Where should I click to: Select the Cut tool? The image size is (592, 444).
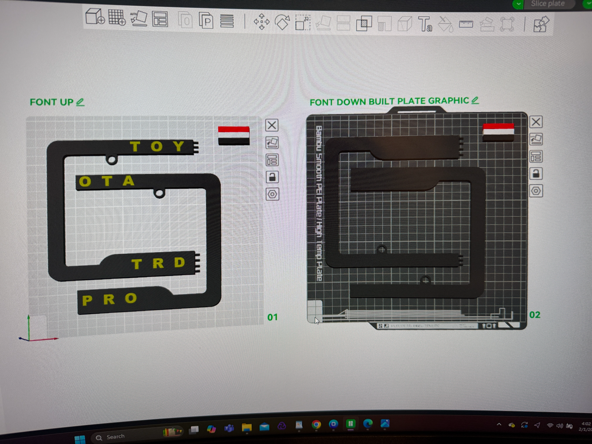343,23
